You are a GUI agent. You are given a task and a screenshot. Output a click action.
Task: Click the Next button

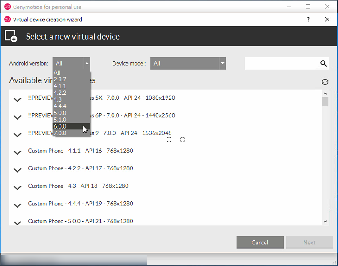point(309,242)
